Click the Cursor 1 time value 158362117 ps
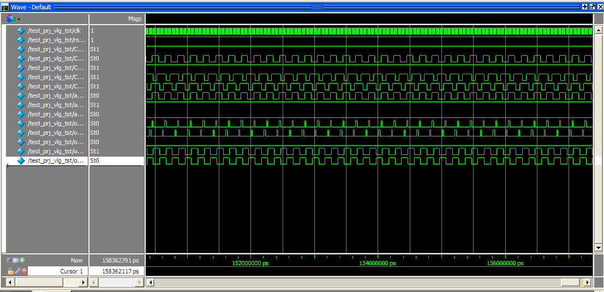Image resolution: width=604 pixels, height=292 pixels. click(120, 271)
